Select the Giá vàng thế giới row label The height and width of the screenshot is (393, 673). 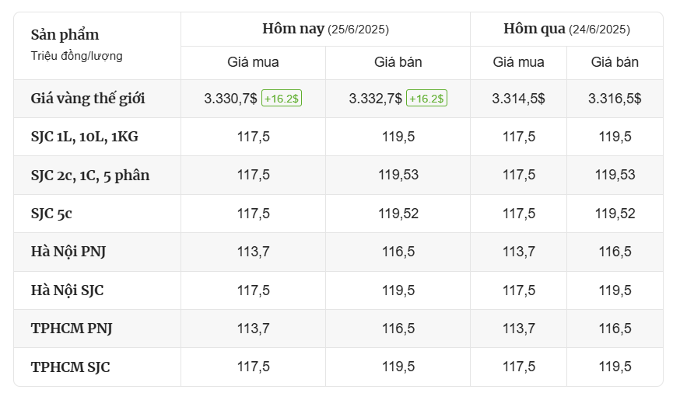click(x=88, y=98)
